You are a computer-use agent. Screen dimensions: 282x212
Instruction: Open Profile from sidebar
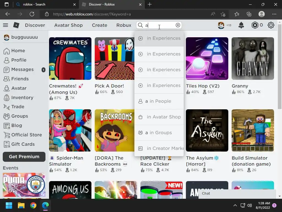tap(15, 60)
